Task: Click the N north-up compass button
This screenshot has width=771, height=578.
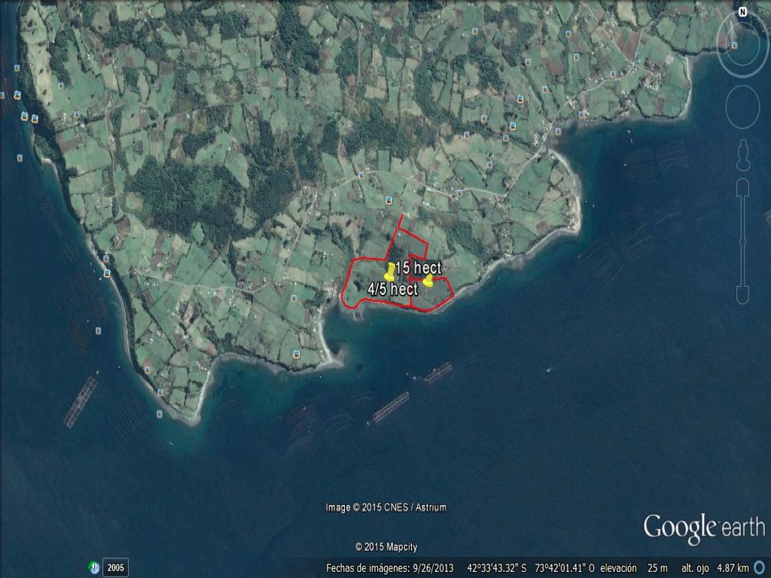Action: [742, 11]
